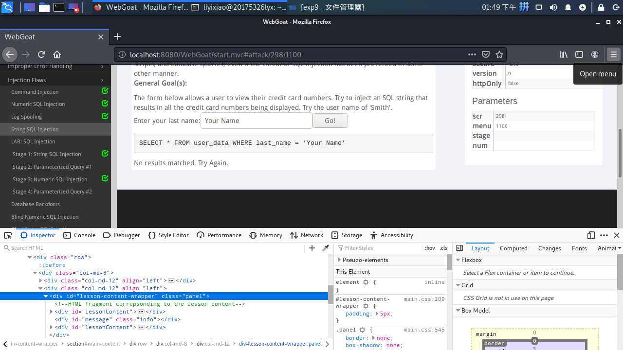Open the volume control in system tray
This screenshot has height=350, width=623.
click(553, 7)
